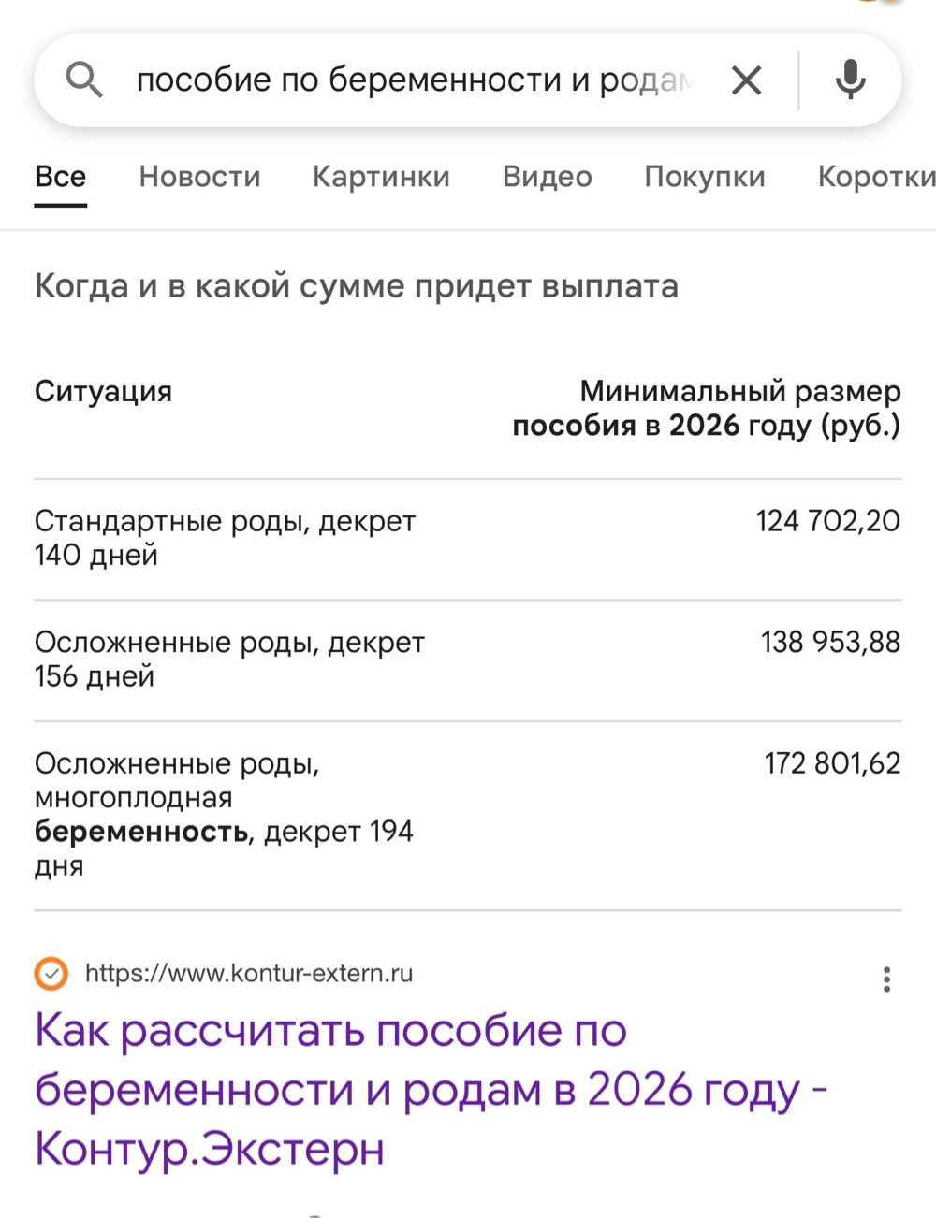Switch to the Картинки tab
Screen dimensions: 936x1218
click(381, 176)
